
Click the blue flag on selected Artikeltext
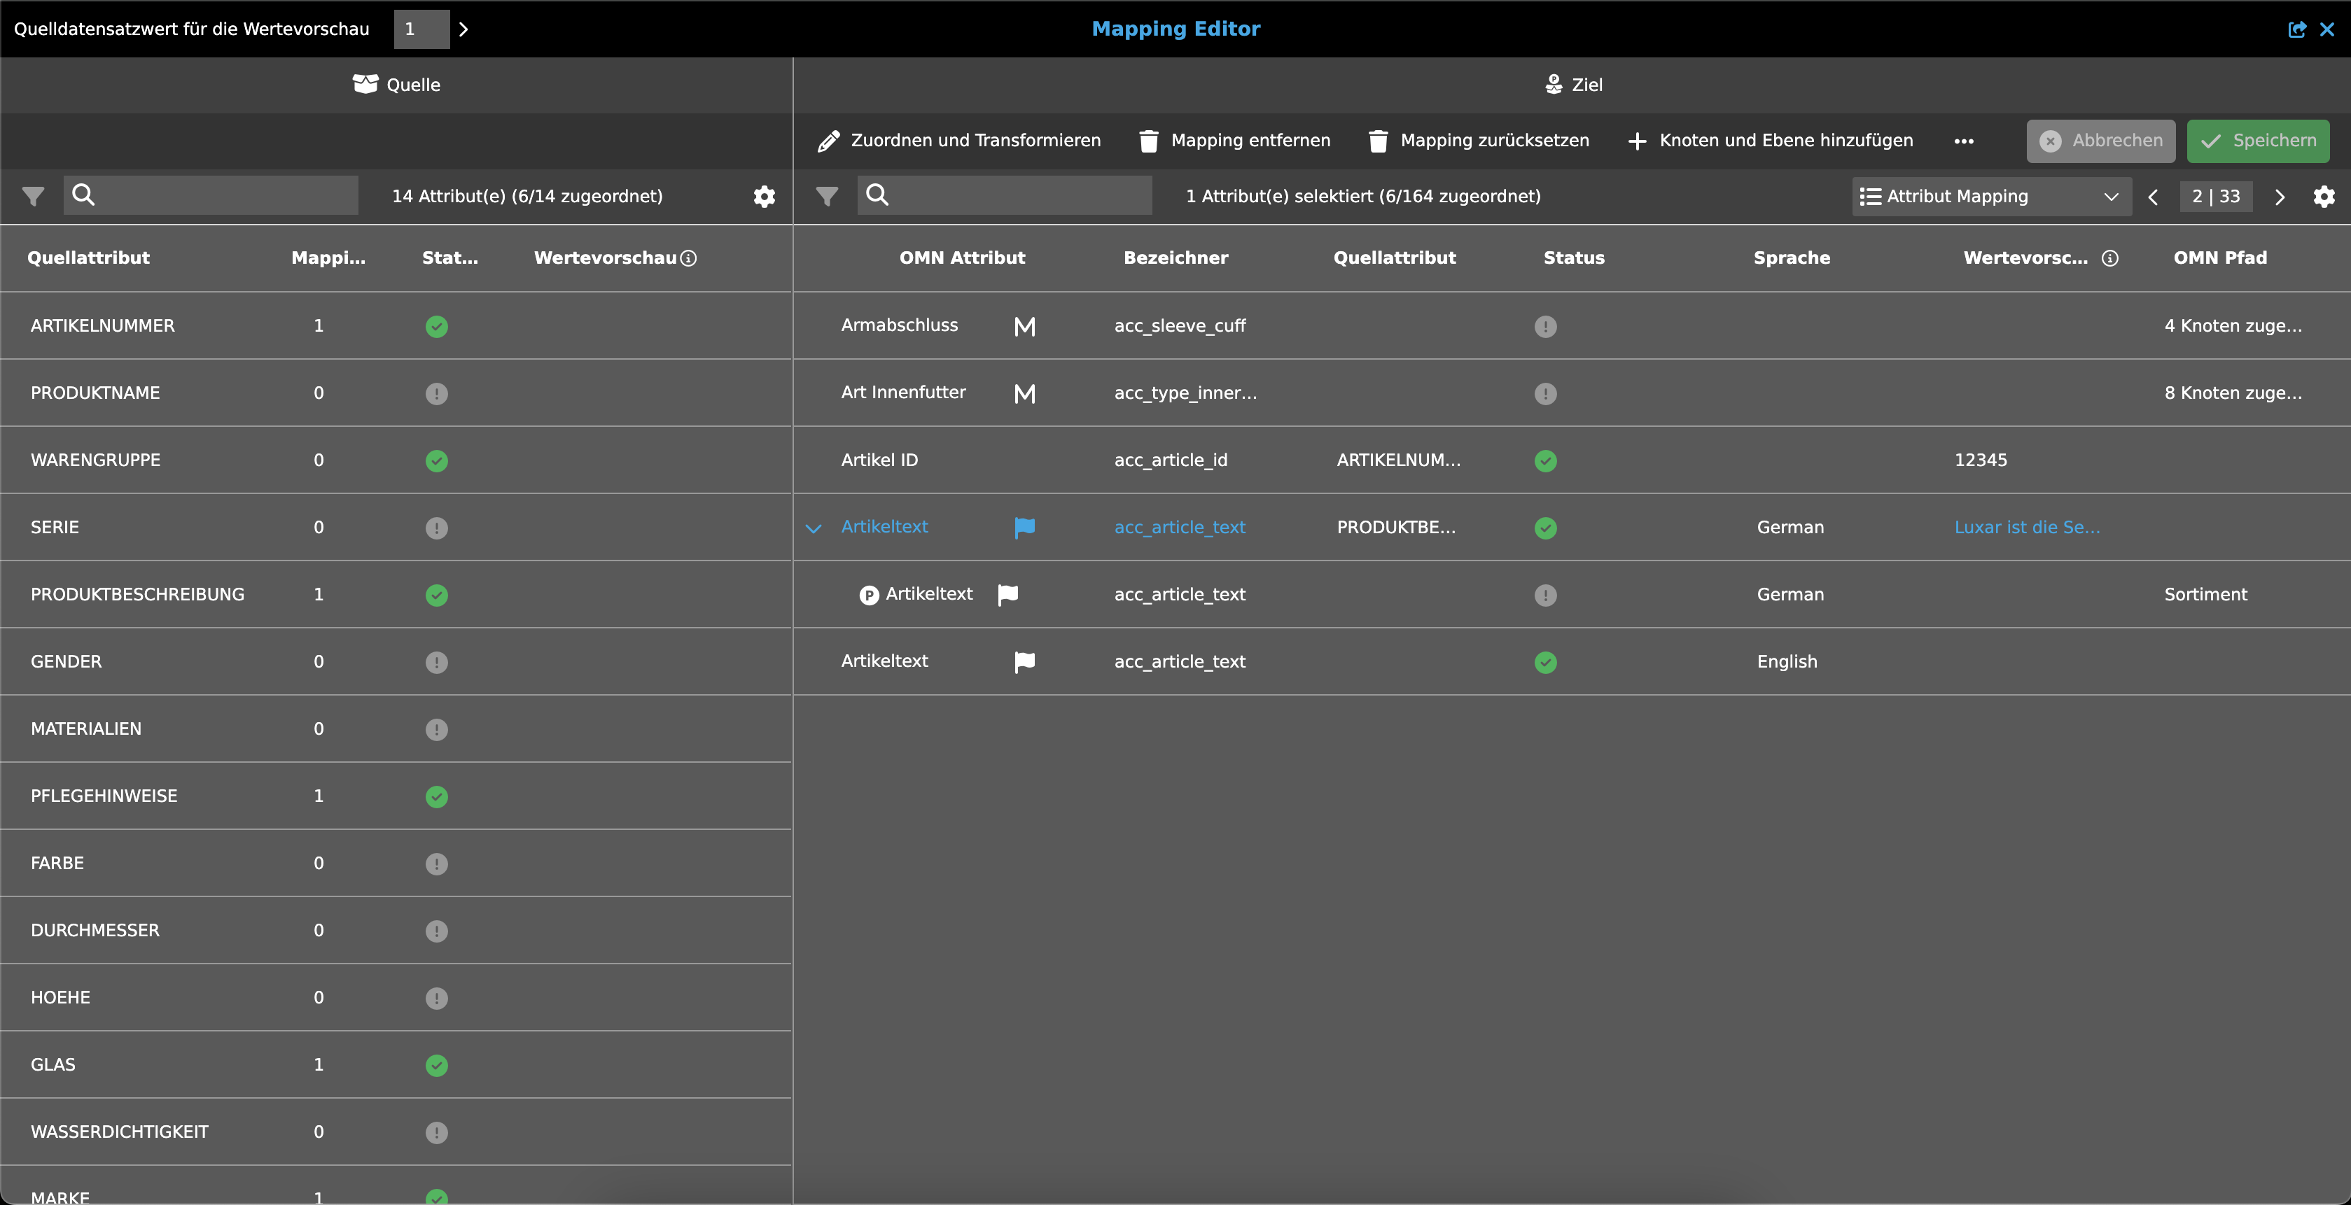pos(1024,527)
